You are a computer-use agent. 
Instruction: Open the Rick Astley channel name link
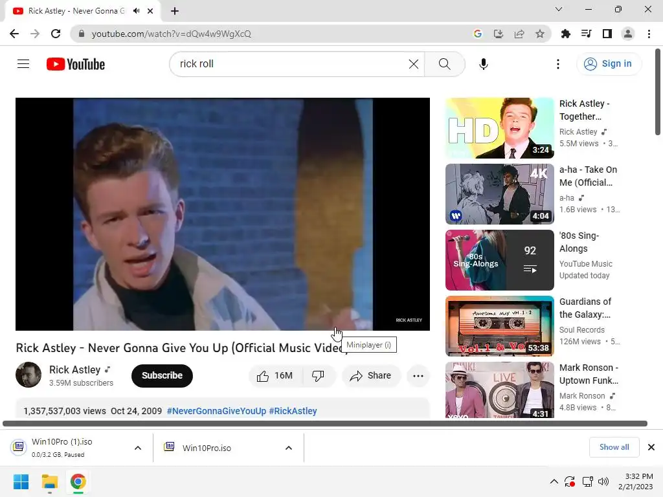click(75, 370)
